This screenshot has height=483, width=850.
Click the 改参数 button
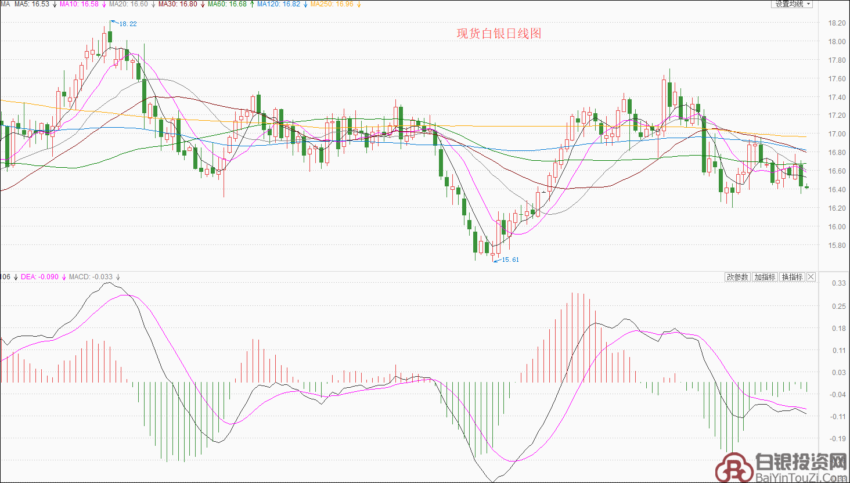[737, 277]
